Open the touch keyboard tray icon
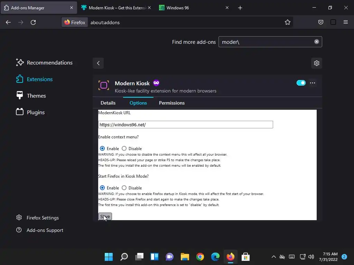 pos(292,257)
